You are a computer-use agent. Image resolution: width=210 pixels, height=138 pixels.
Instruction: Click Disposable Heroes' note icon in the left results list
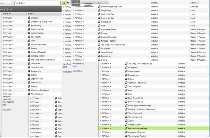pyautogui.click(x=29, y=45)
